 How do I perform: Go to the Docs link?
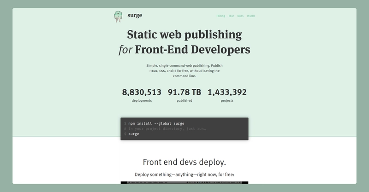tap(240, 16)
